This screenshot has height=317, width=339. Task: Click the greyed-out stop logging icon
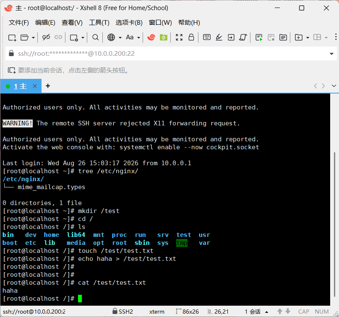click(271, 37)
